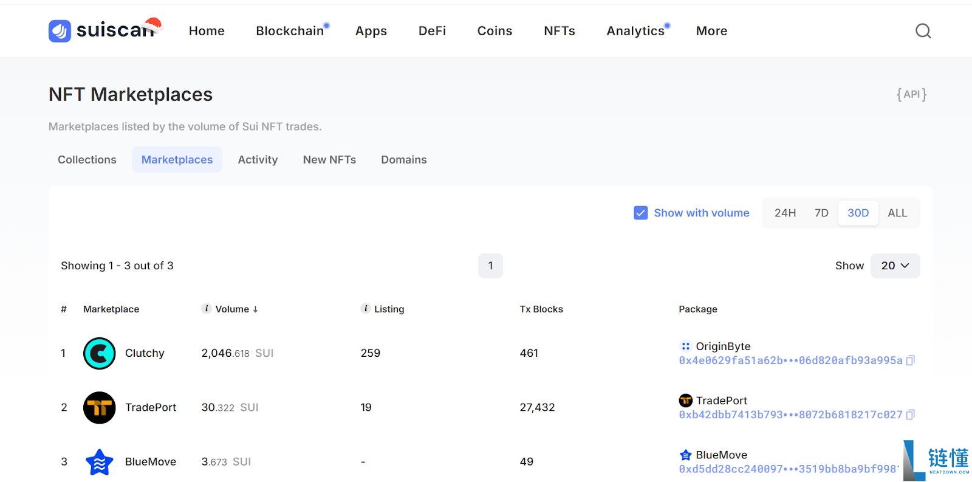
Task: Click the Marketplace column header
Action: coord(111,309)
